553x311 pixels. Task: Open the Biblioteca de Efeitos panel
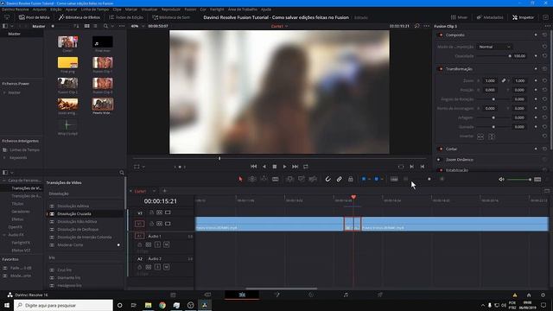point(79,17)
